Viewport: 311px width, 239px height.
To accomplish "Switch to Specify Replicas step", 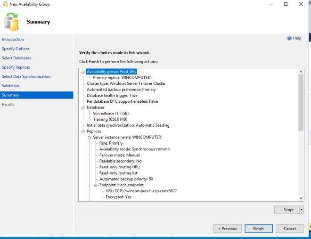I will click(x=16, y=67).
